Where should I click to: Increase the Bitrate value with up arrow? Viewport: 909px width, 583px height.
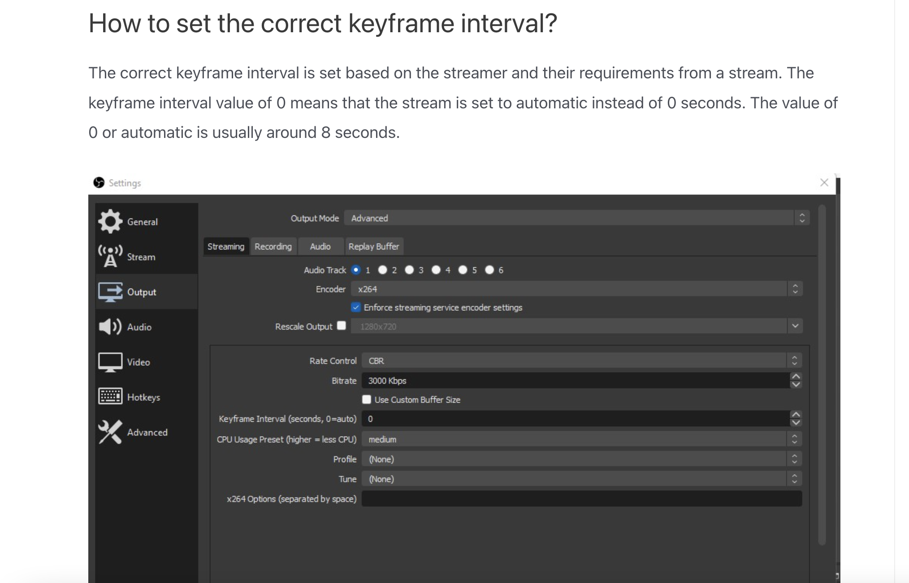tap(796, 377)
